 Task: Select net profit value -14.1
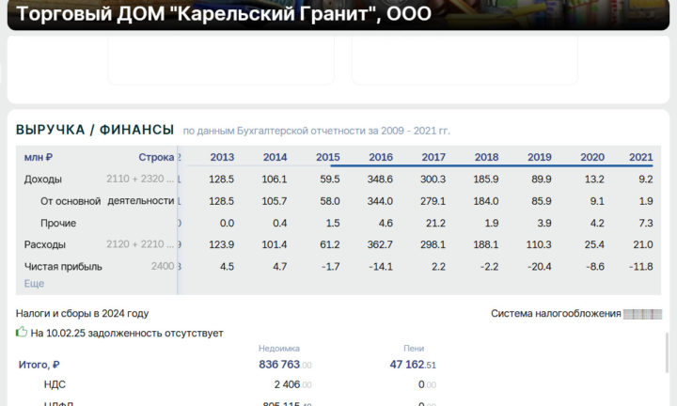point(381,267)
